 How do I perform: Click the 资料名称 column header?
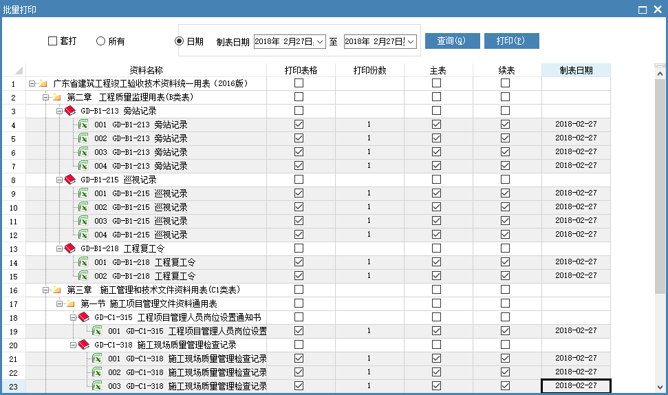click(146, 70)
